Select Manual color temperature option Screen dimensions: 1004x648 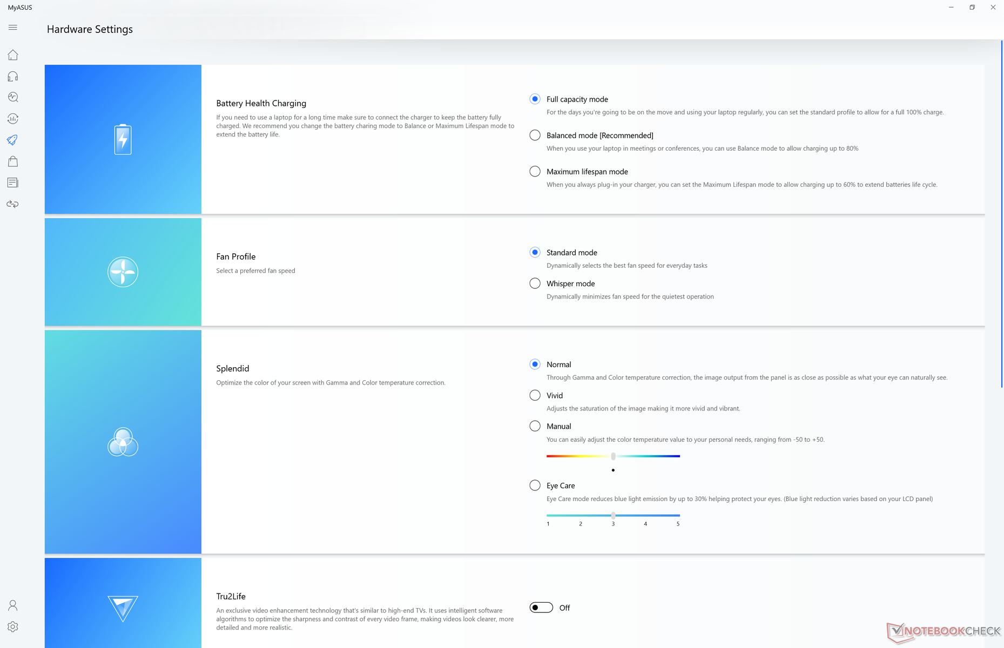click(x=535, y=426)
